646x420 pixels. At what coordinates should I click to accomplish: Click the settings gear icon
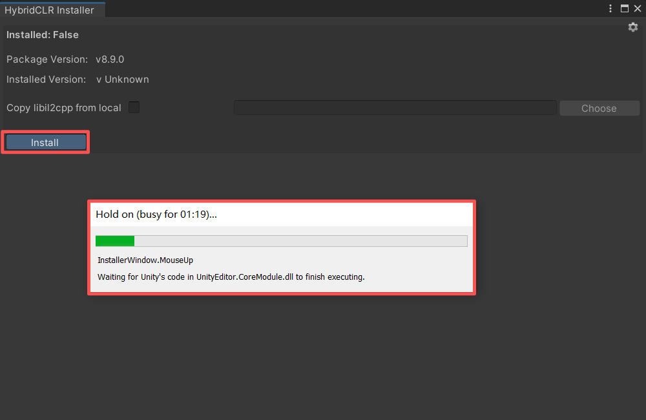coord(633,27)
